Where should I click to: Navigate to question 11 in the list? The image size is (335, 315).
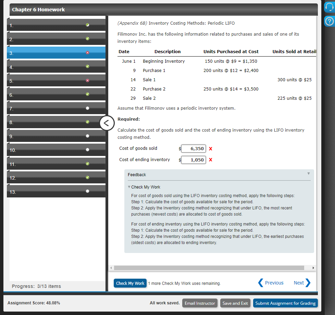click(x=56, y=164)
